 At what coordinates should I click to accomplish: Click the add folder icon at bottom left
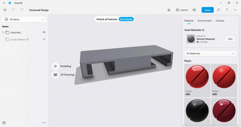click(4, 123)
